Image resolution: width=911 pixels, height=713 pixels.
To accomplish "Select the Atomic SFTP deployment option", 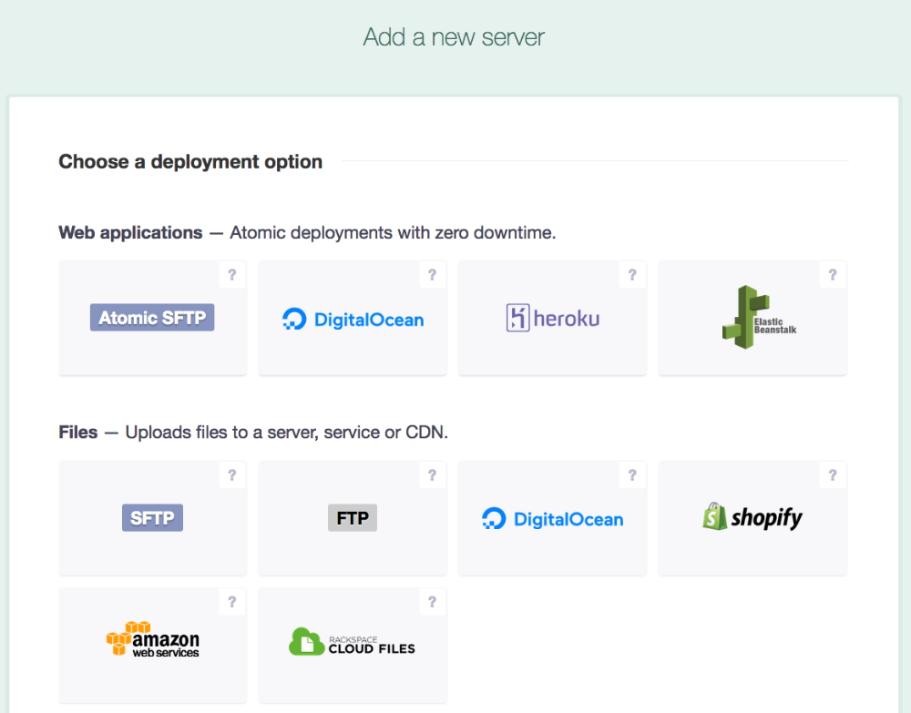I will (x=153, y=318).
